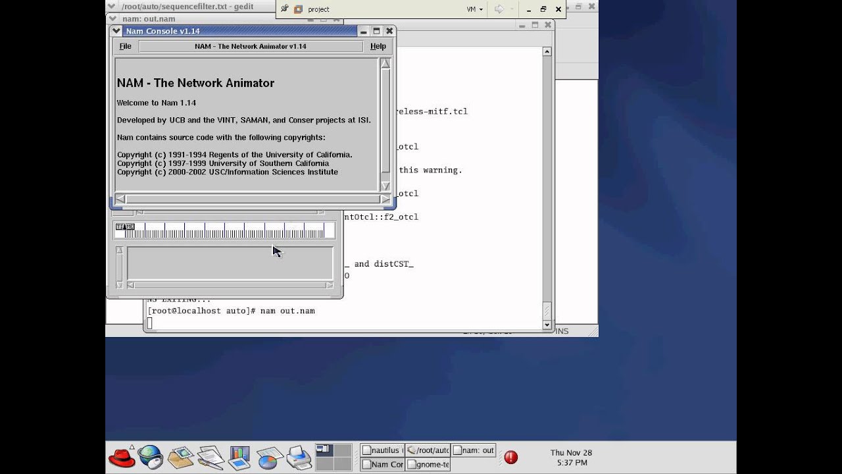The width and height of the screenshot is (842, 474).
Task: Switch to the first workspace in the switcher
Action: 324,450
